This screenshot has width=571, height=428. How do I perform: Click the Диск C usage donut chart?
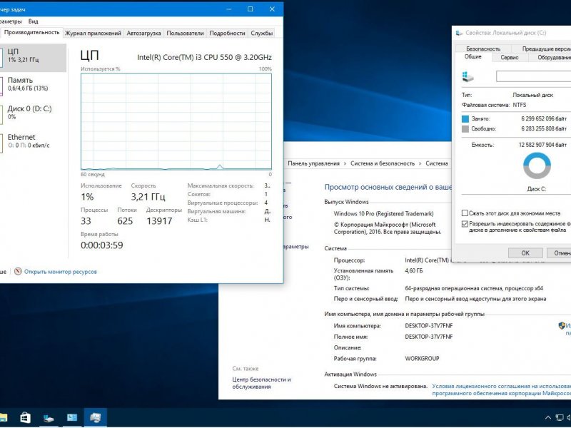click(537, 166)
